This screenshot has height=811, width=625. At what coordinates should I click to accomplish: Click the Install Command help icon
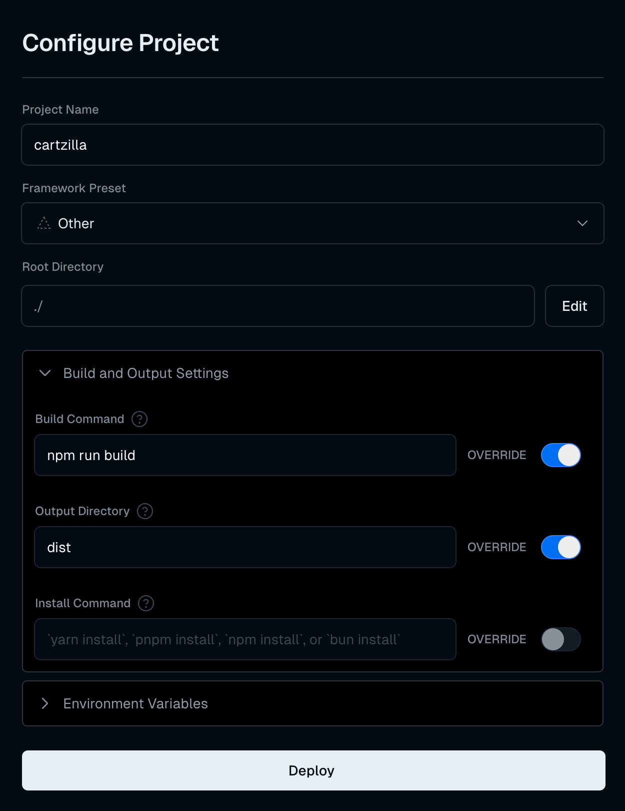146,603
